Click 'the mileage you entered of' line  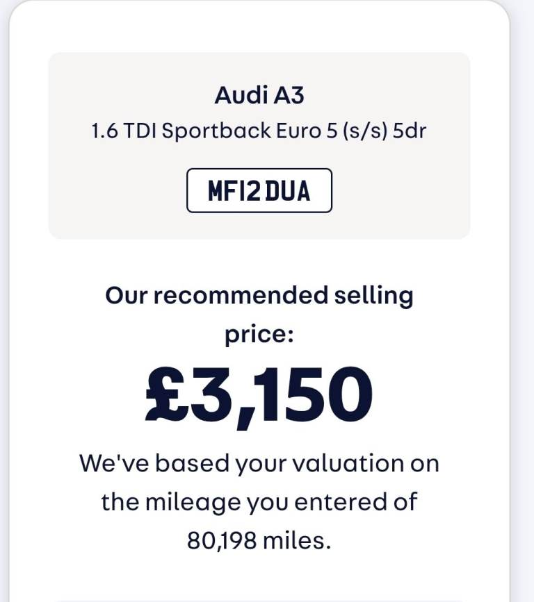[259, 502]
